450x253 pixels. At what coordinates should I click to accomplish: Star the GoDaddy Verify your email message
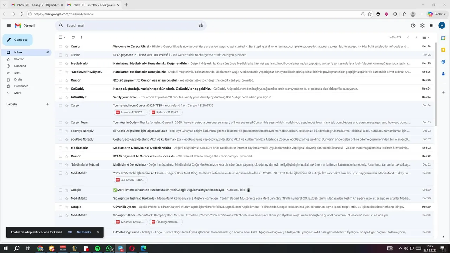coord(67,97)
